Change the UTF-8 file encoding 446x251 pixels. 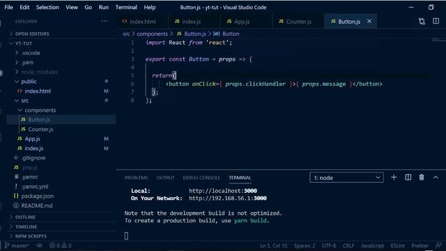(x=329, y=245)
